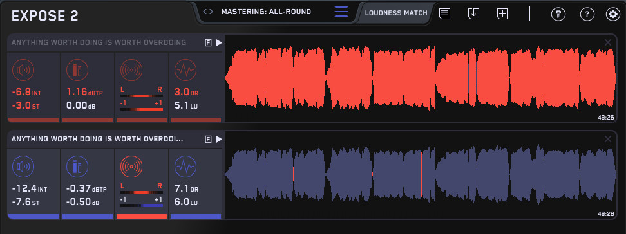This screenshot has width=626, height=234.
Task: Click red loudness speaker icon, first track
Action: point(23,71)
